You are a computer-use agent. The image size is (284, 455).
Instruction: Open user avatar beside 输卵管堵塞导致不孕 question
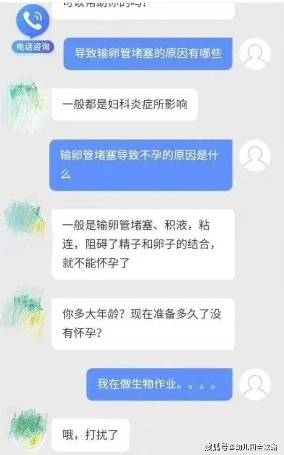255,156
